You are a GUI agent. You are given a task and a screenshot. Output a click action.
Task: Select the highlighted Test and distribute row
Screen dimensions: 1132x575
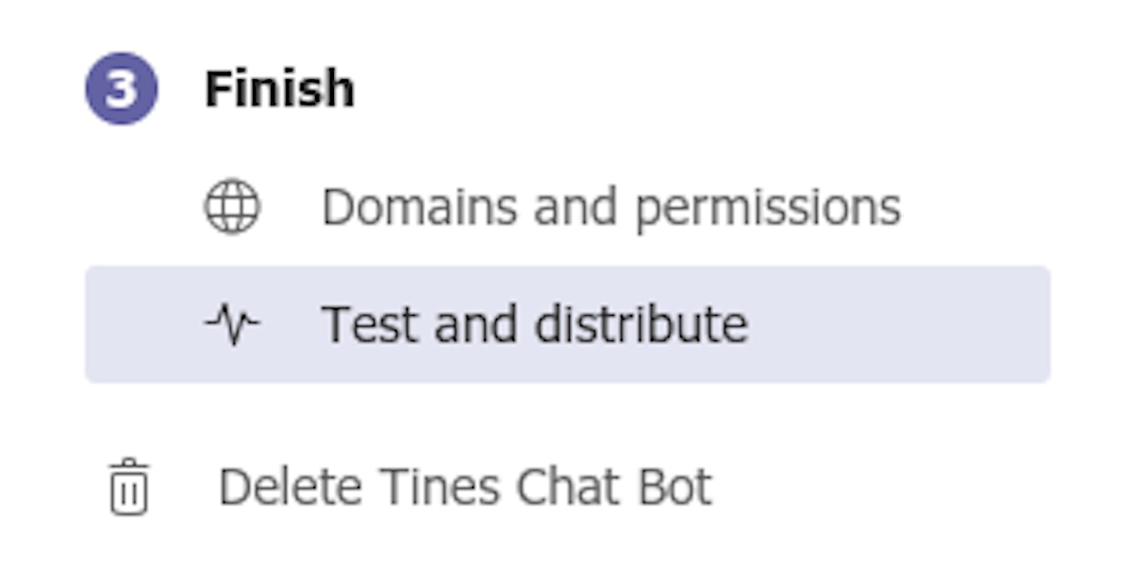(x=566, y=325)
